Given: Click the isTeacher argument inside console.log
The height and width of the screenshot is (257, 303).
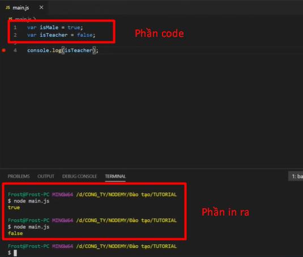Looking at the screenshot, I should pyautogui.click(x=78, y=50).
